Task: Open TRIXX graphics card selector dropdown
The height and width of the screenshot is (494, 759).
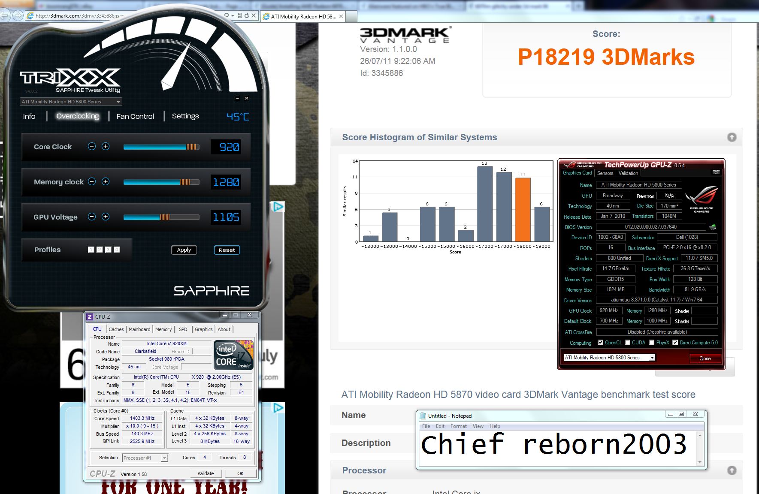Action: [x=71, y=102]
